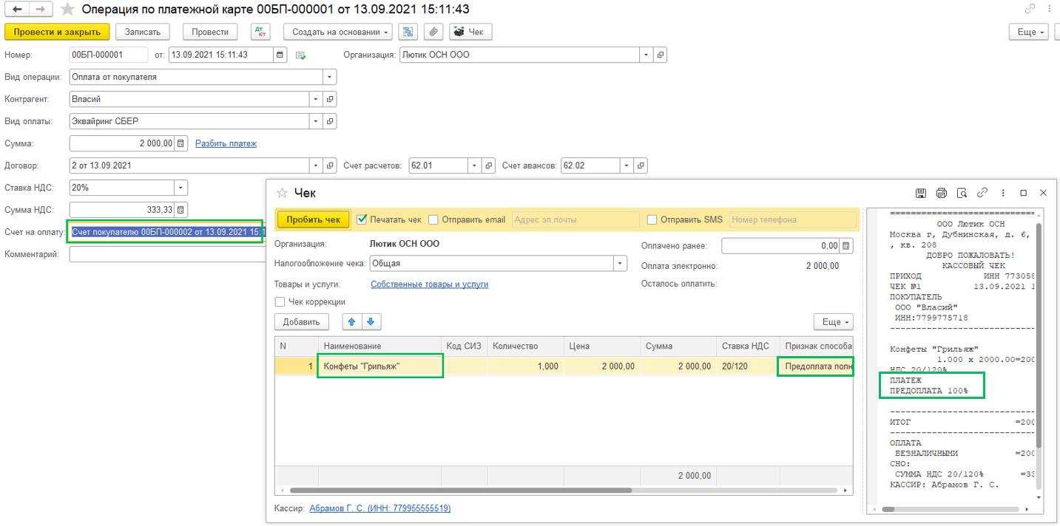
Task: Click the back navigation arrow
Action: coord(18,10)
